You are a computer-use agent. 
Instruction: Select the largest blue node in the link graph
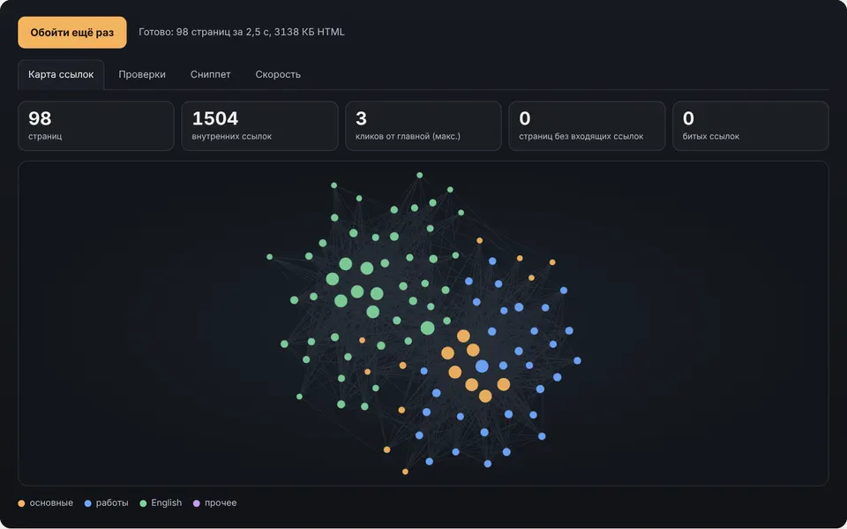pyautogui.click(x=482, y=367)
